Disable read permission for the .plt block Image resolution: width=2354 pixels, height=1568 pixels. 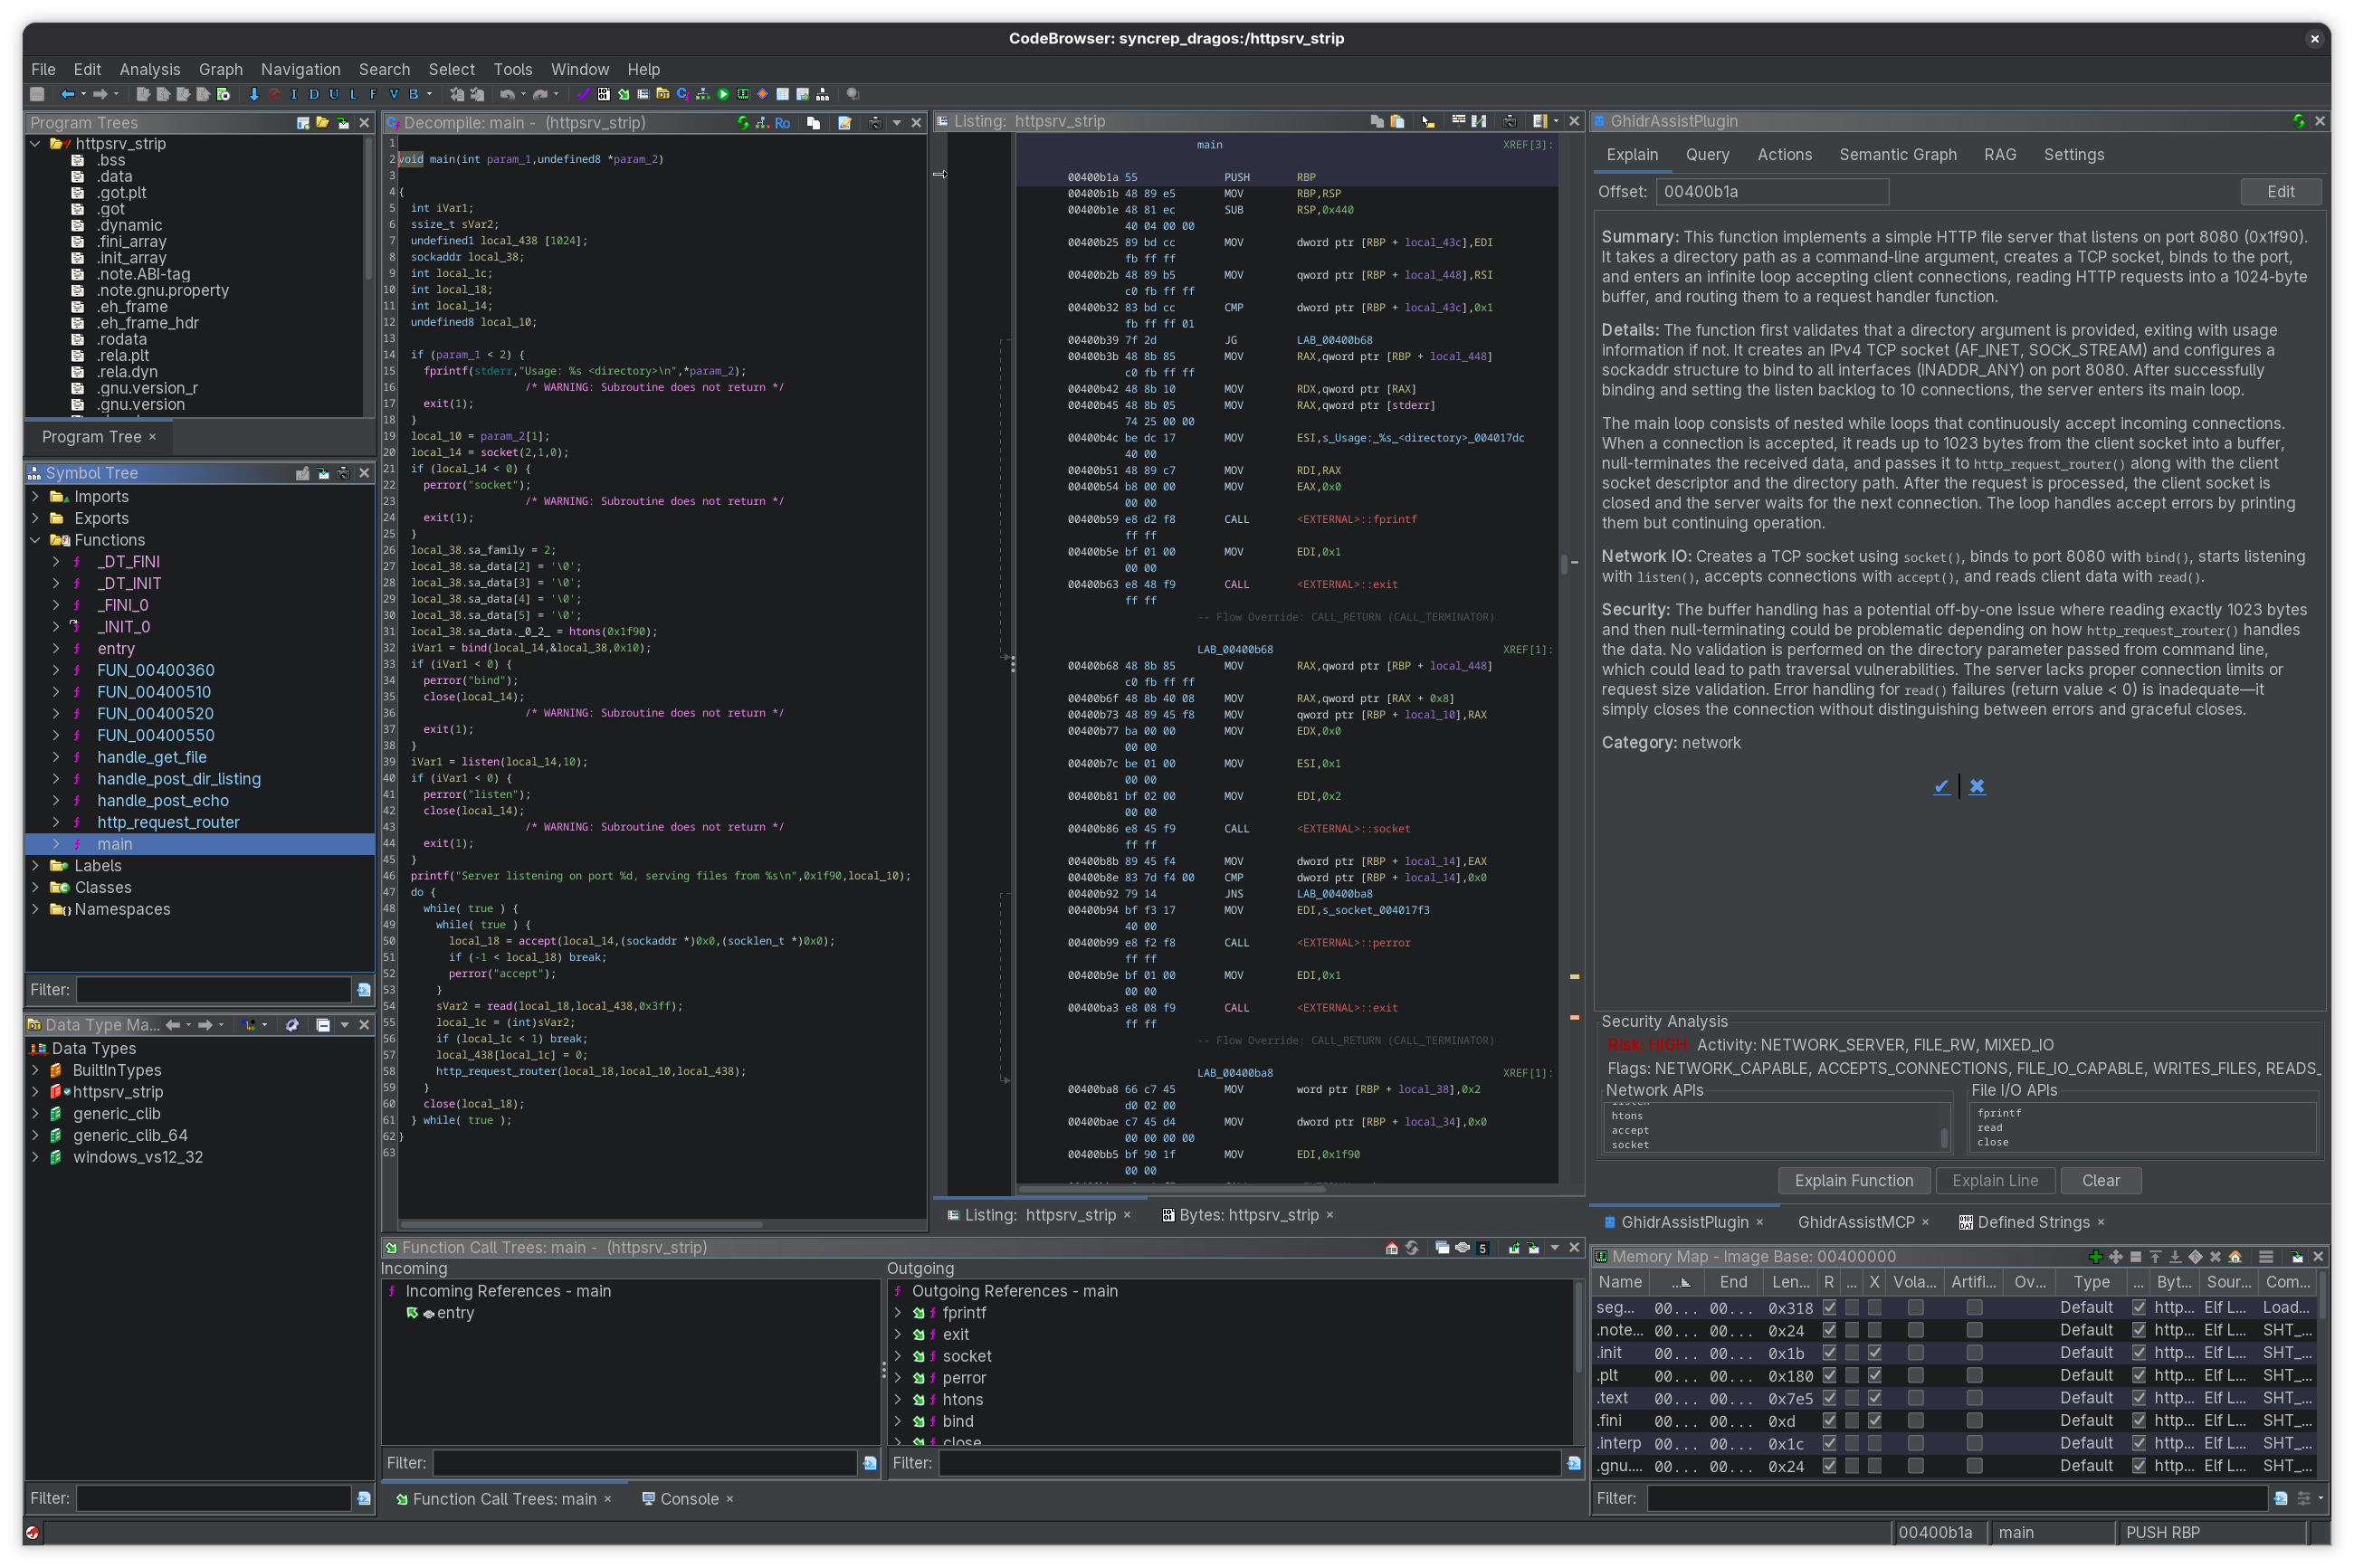pos(1830,1376)
